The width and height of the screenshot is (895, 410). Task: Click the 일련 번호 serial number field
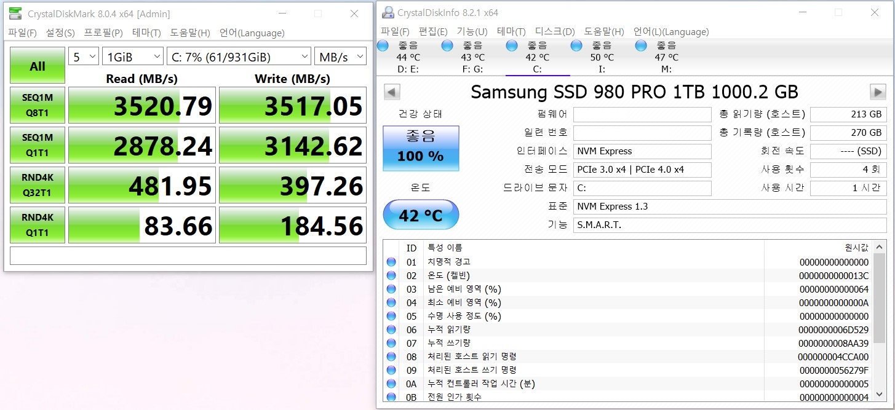(642, 133)
